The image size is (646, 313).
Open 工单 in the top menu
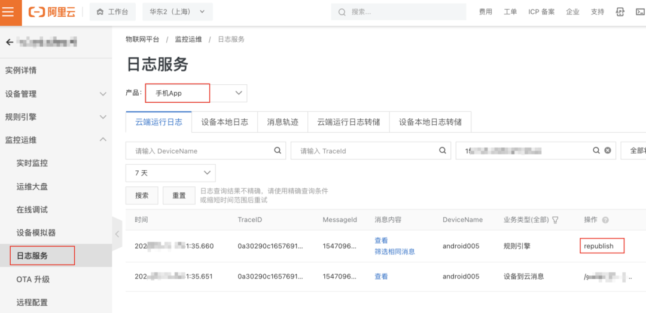click(510, 12)
